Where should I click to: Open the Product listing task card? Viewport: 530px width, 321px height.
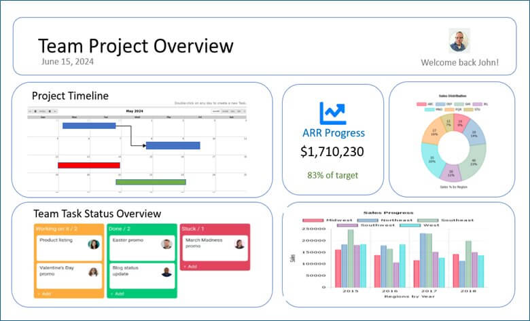pyautogui.click(x=60, y=244)
